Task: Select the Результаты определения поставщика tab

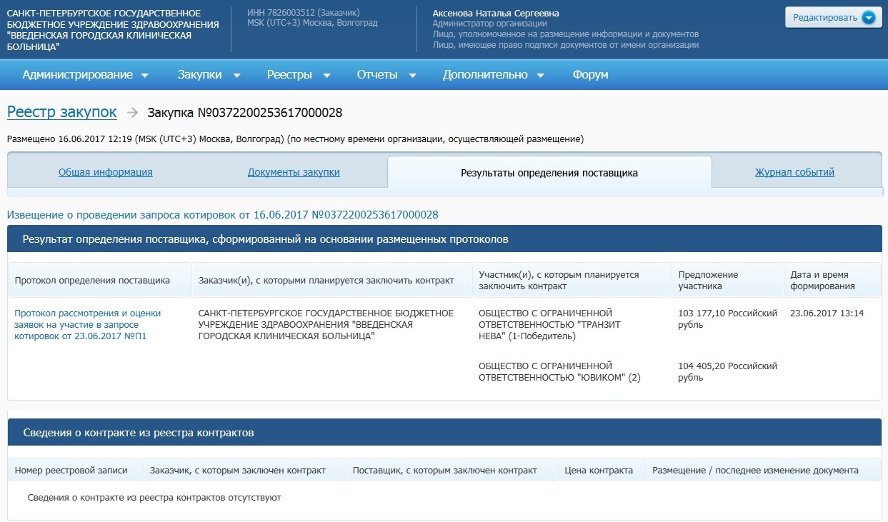Action: (x=549, y=172)
